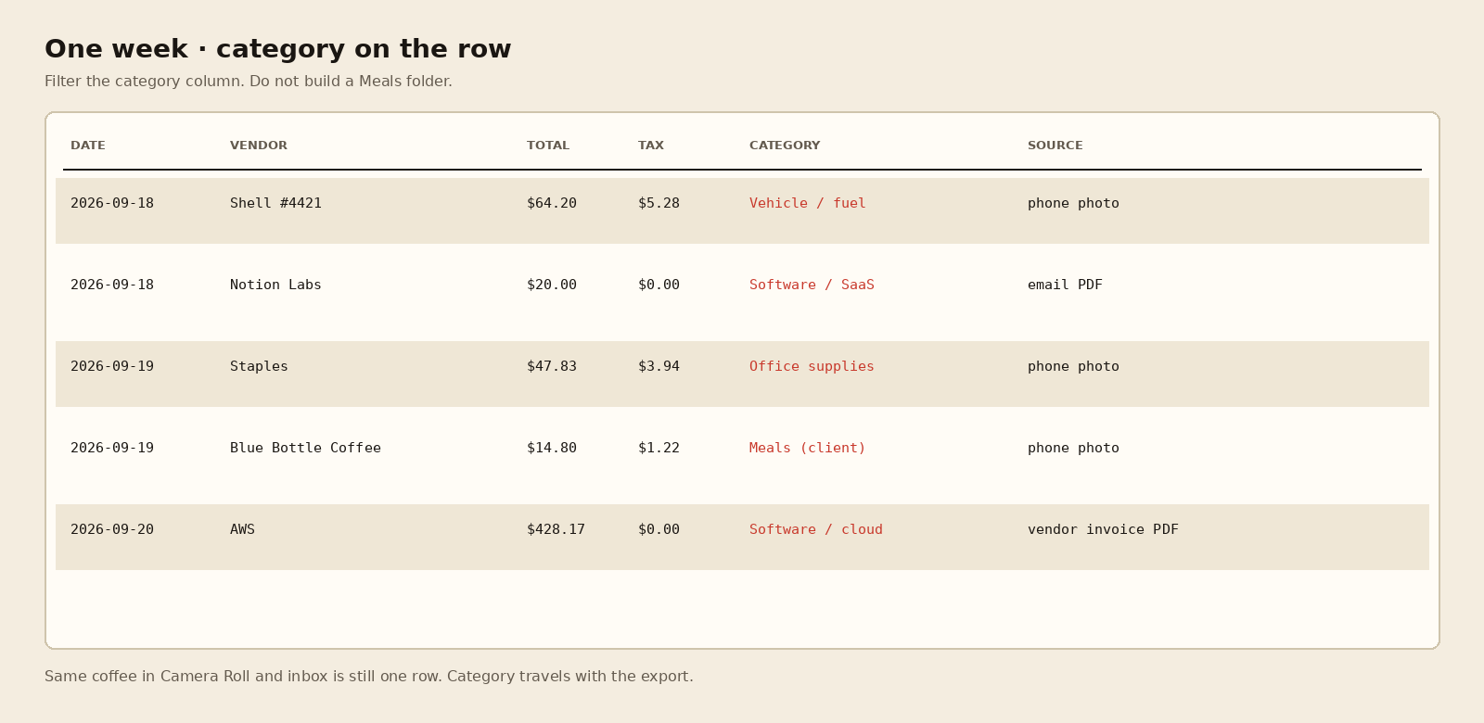Click the $47.83 Staples total
The image size is (1484, 723).
[552, 366]
